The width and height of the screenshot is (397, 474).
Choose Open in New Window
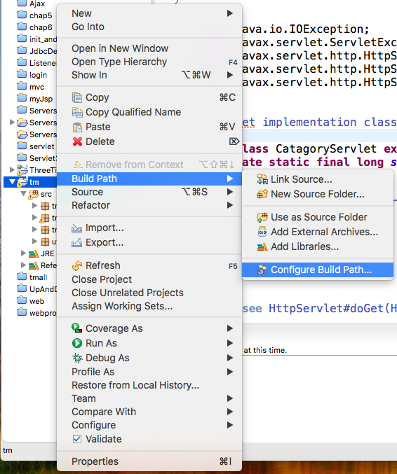point(149,48)
